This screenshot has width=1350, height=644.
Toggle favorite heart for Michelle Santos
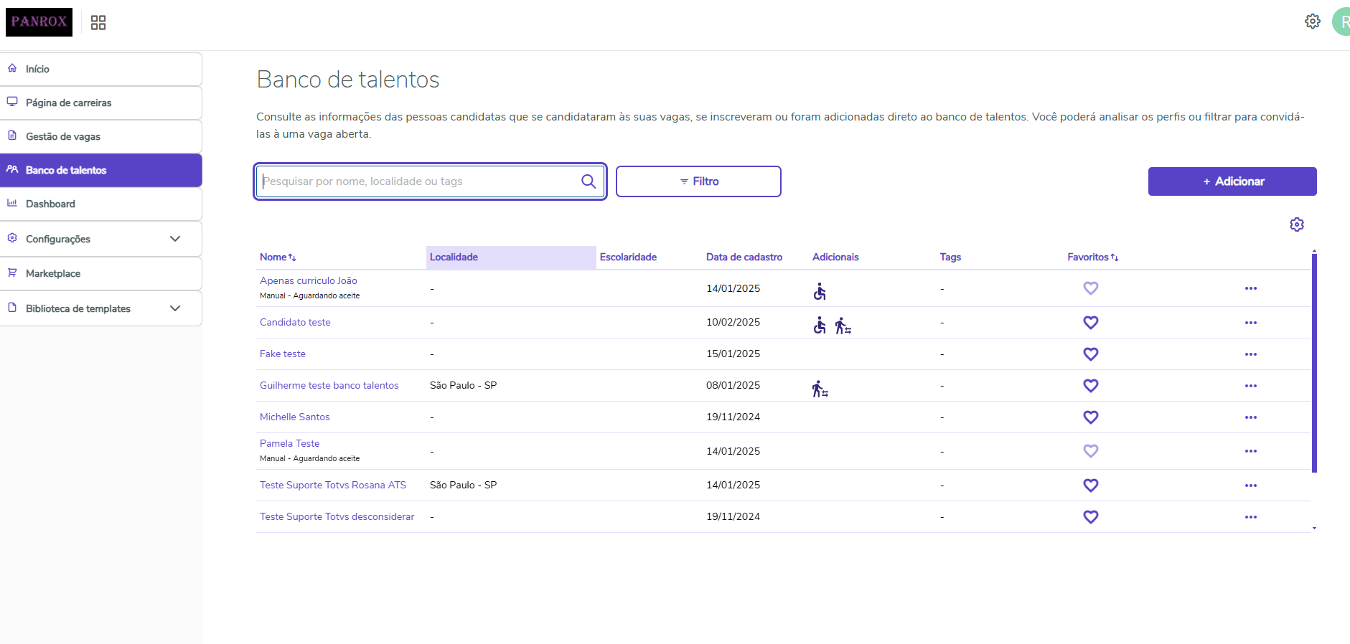(x=1090, y=417)
